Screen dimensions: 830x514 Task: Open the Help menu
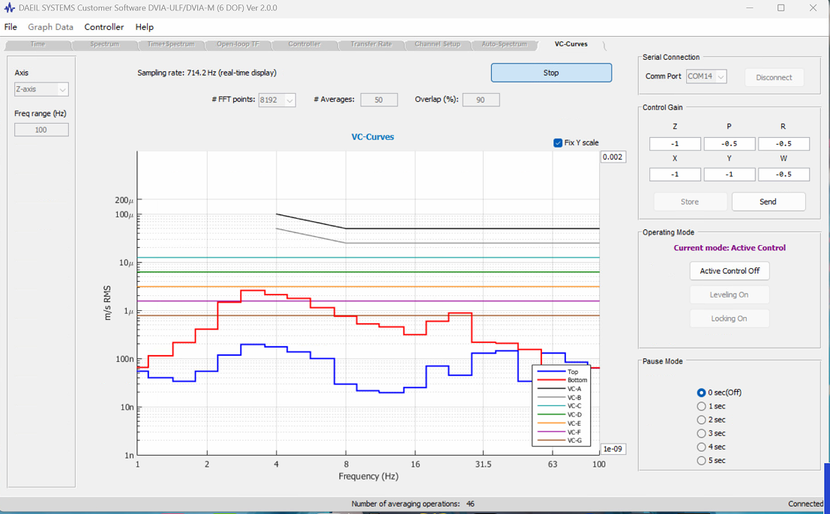(x=144, y=27)
